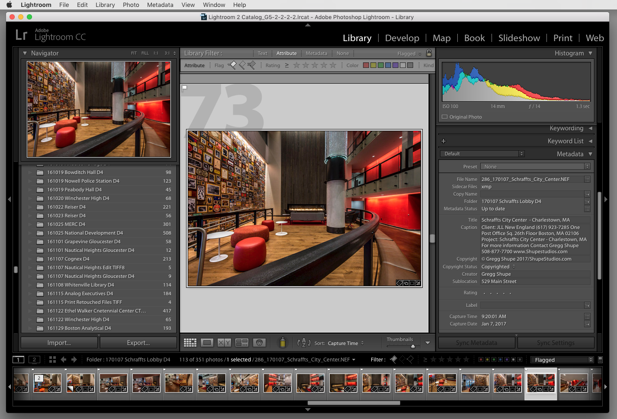Switch to Loupe view

tap(207, 343)
